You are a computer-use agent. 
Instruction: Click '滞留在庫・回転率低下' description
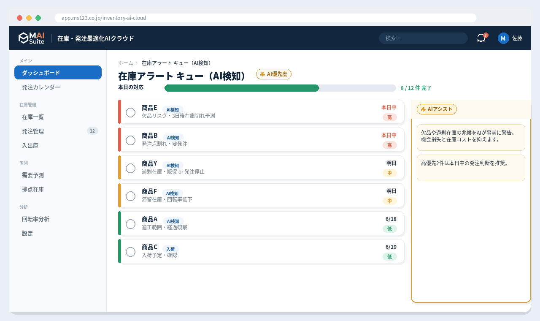coord(167,199)
